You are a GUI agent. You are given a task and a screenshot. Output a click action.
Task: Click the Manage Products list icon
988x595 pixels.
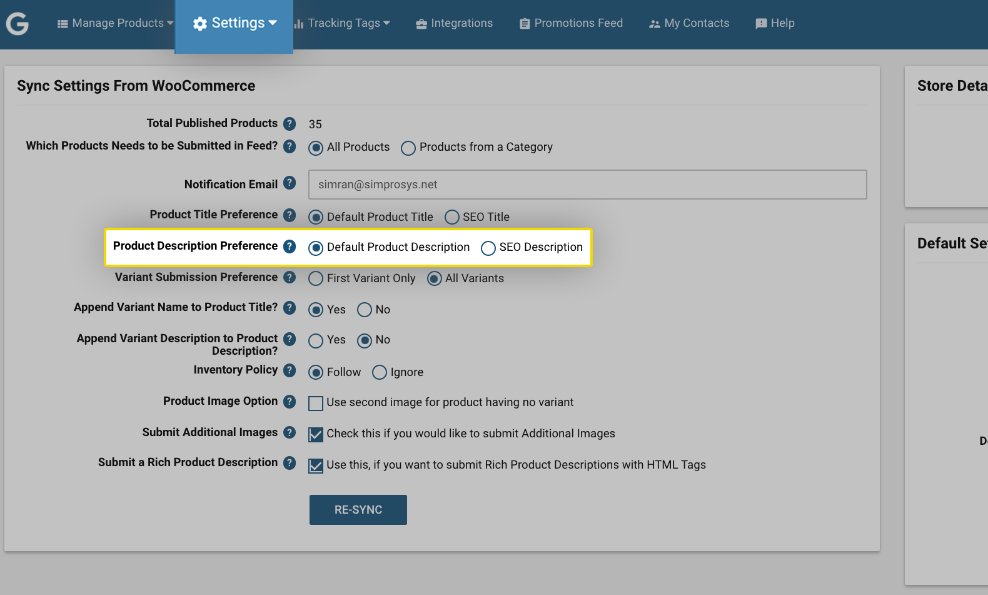(x=63, y=24)
